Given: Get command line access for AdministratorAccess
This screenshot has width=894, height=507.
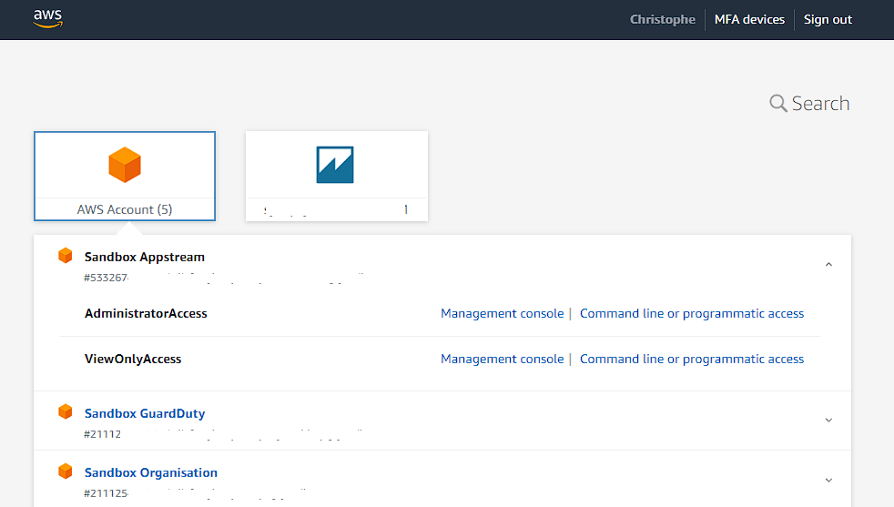Looking at the screenshot, I should (x=692, y=313).
